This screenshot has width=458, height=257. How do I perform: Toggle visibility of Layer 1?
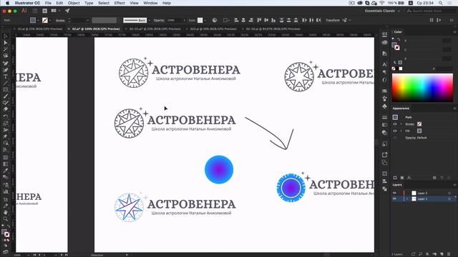coord(394,198)
